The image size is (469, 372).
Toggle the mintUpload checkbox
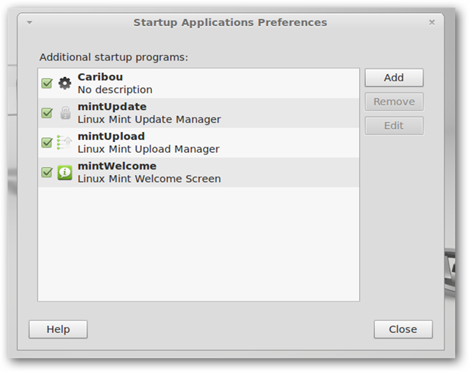point(47,143)
